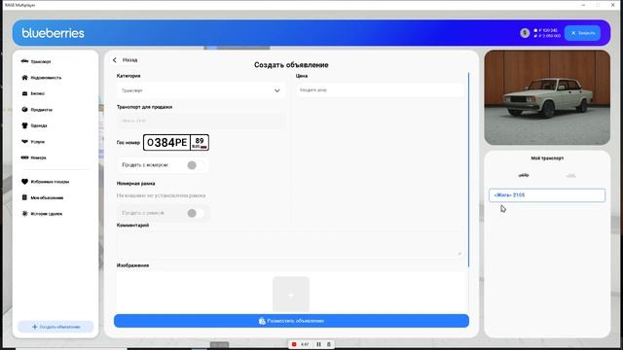The height and width of the screenshot is (350, 623).
Task: Open Мои объявления in the sidebar
Action: click(x=42, y=197)
